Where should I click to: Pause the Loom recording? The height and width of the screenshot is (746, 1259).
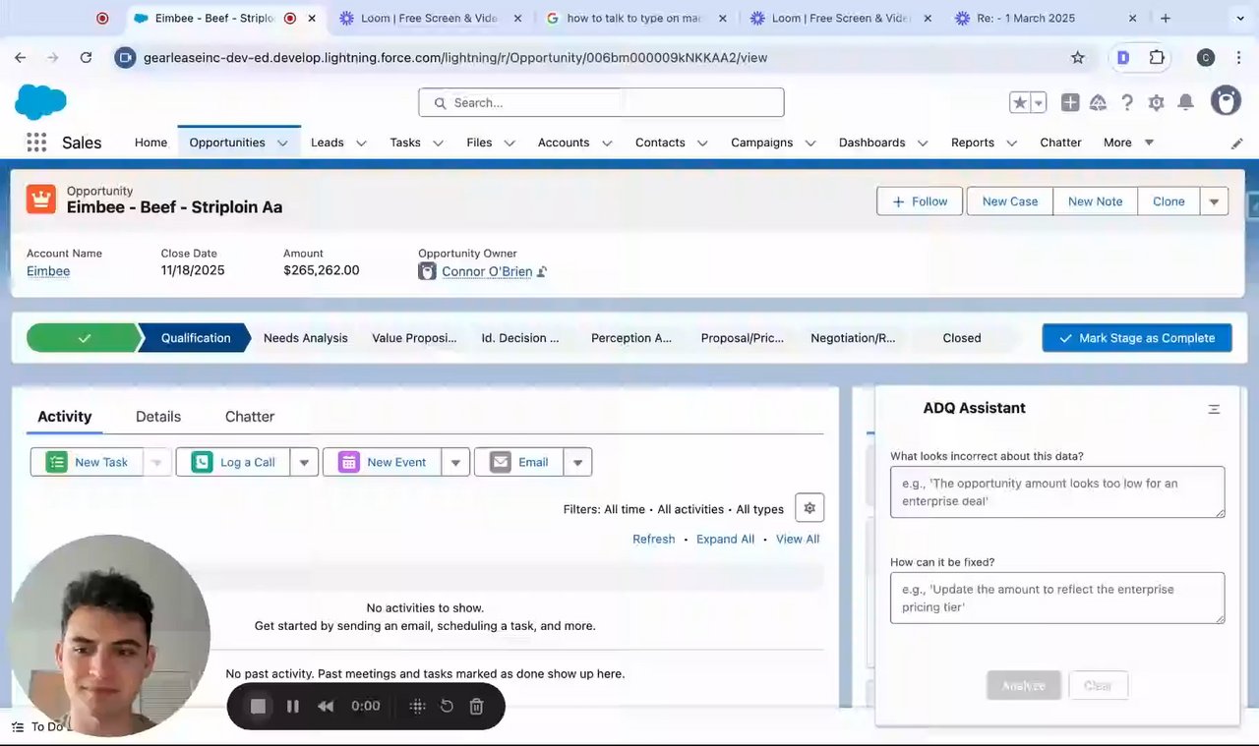click(x=292, y=706)
